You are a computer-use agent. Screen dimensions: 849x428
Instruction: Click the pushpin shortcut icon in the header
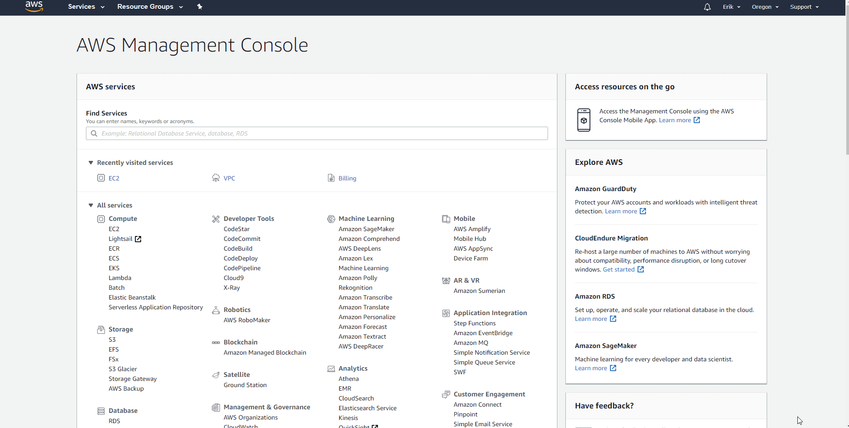point(200,7)
